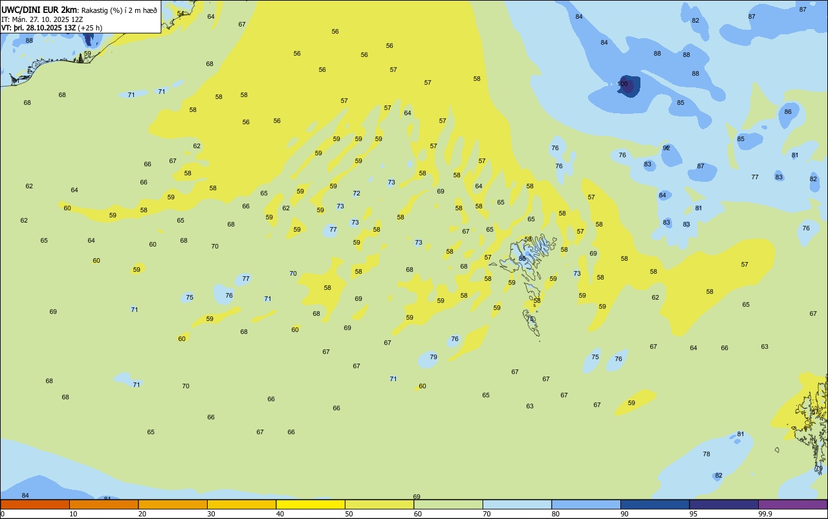The image size is (828, 519).
Task: Select the 'VT: Þri. 28.10.2025 13Z' line
Action: 39,28
